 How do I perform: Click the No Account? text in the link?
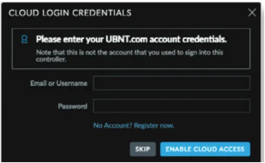coord(113,126)
